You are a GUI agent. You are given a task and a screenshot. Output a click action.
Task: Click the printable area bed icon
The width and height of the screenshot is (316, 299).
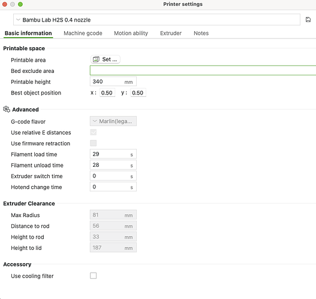click(x=96, y=59)
